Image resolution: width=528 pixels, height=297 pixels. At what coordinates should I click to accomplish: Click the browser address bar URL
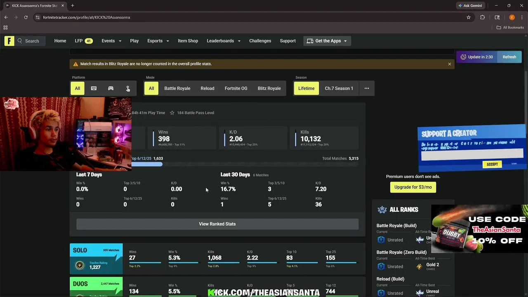click(87, 17)
